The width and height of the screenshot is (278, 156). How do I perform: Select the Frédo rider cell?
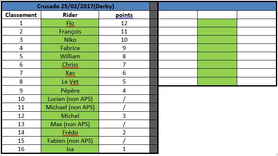pos(70,132)
